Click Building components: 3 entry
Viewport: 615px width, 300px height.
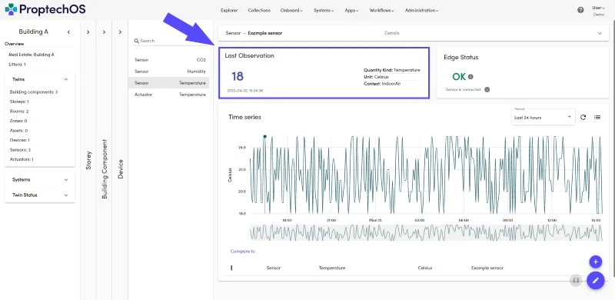tap(34, 92)
